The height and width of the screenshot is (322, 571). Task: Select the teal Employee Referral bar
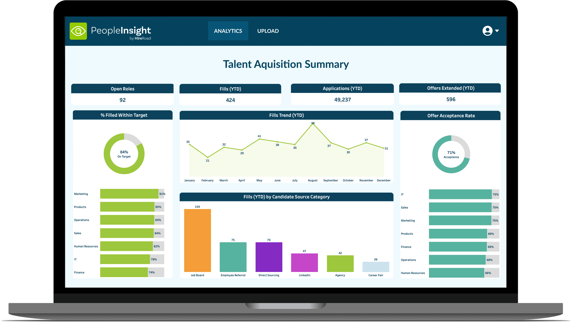[233, 257]
